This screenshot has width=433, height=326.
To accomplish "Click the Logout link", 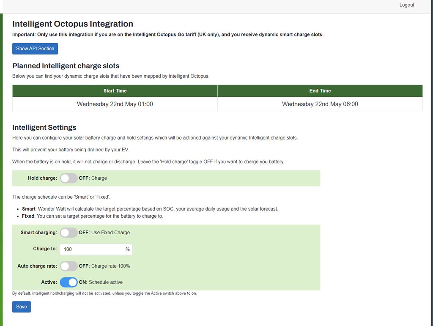I will (x=406, y=5).
